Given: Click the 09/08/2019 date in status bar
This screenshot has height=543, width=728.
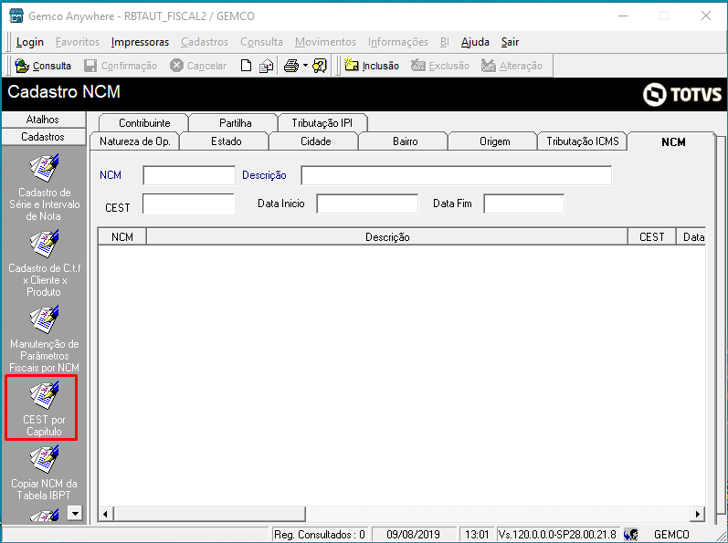Looking at the screenshot, I should click(413, 535).
